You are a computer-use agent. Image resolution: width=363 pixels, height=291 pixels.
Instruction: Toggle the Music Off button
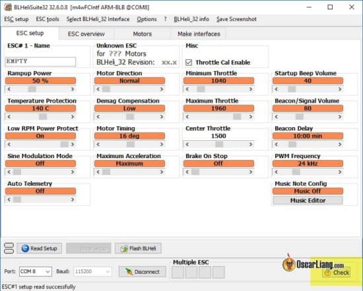[308, 191]
